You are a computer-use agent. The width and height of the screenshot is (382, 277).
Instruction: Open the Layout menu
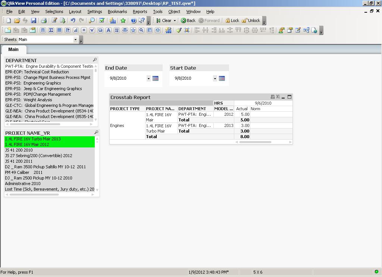(x=75, y=12)
